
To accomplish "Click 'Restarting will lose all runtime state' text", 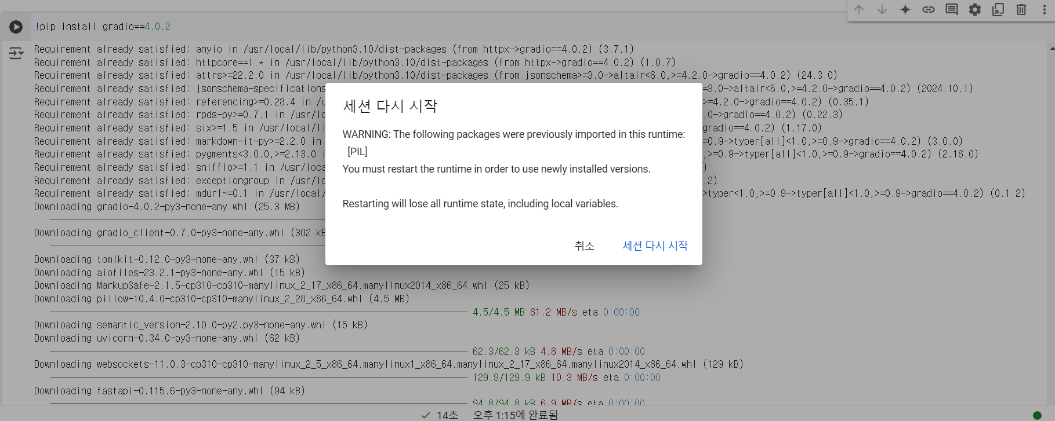I will click(480, 204).
